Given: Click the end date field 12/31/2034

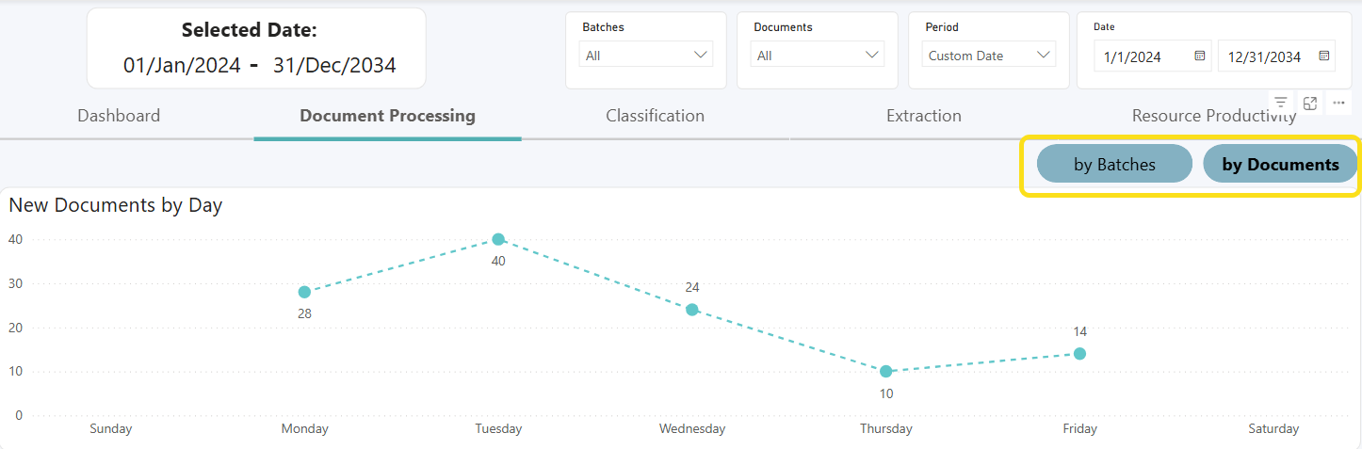Looking at the screenshot, I should (x=1264, y=56).
